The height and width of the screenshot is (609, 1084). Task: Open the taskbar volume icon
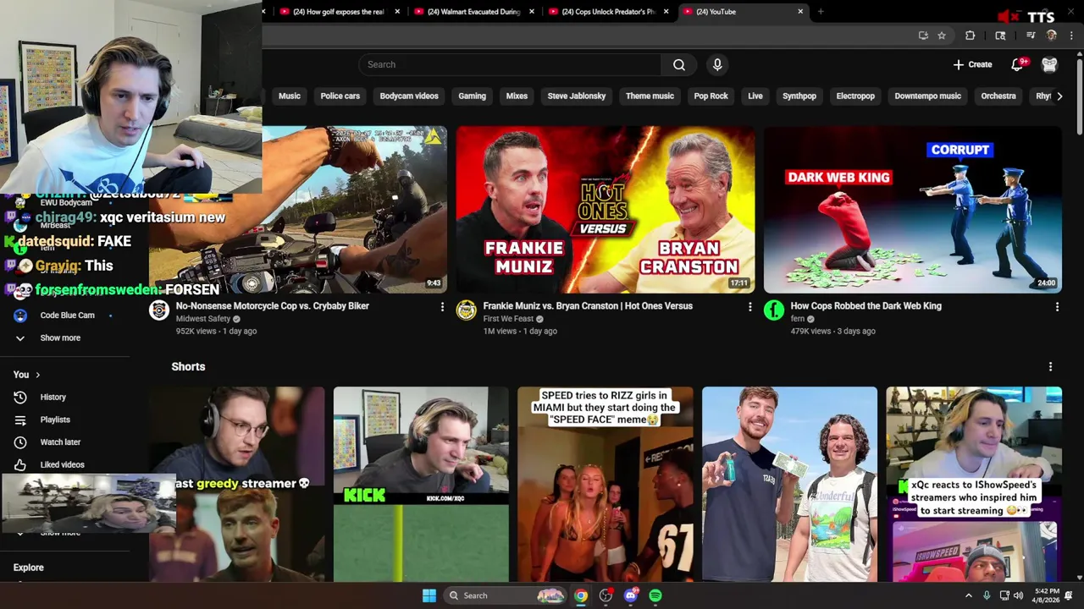point(1018,595)
